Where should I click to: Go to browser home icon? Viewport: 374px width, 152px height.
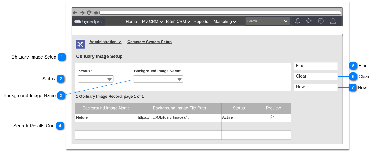(96, 13)
